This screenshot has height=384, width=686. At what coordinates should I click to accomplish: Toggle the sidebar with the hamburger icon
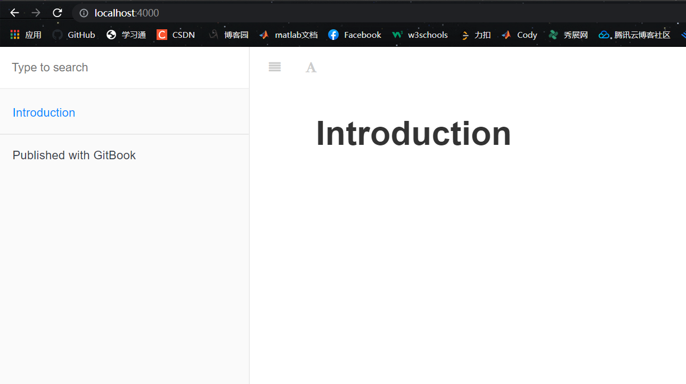(x=275, y=67)
